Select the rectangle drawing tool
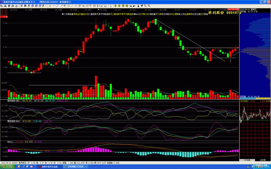 (87, 6)
